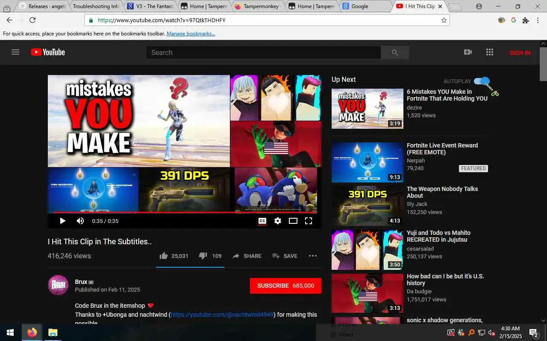Open the create video camera icon

(x=468, y=52)
